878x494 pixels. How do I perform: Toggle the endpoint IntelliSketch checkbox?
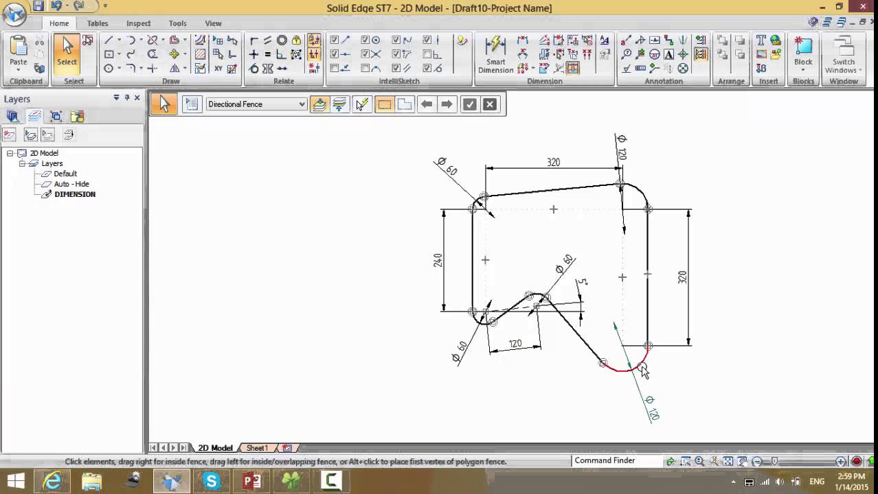[334, 40]
